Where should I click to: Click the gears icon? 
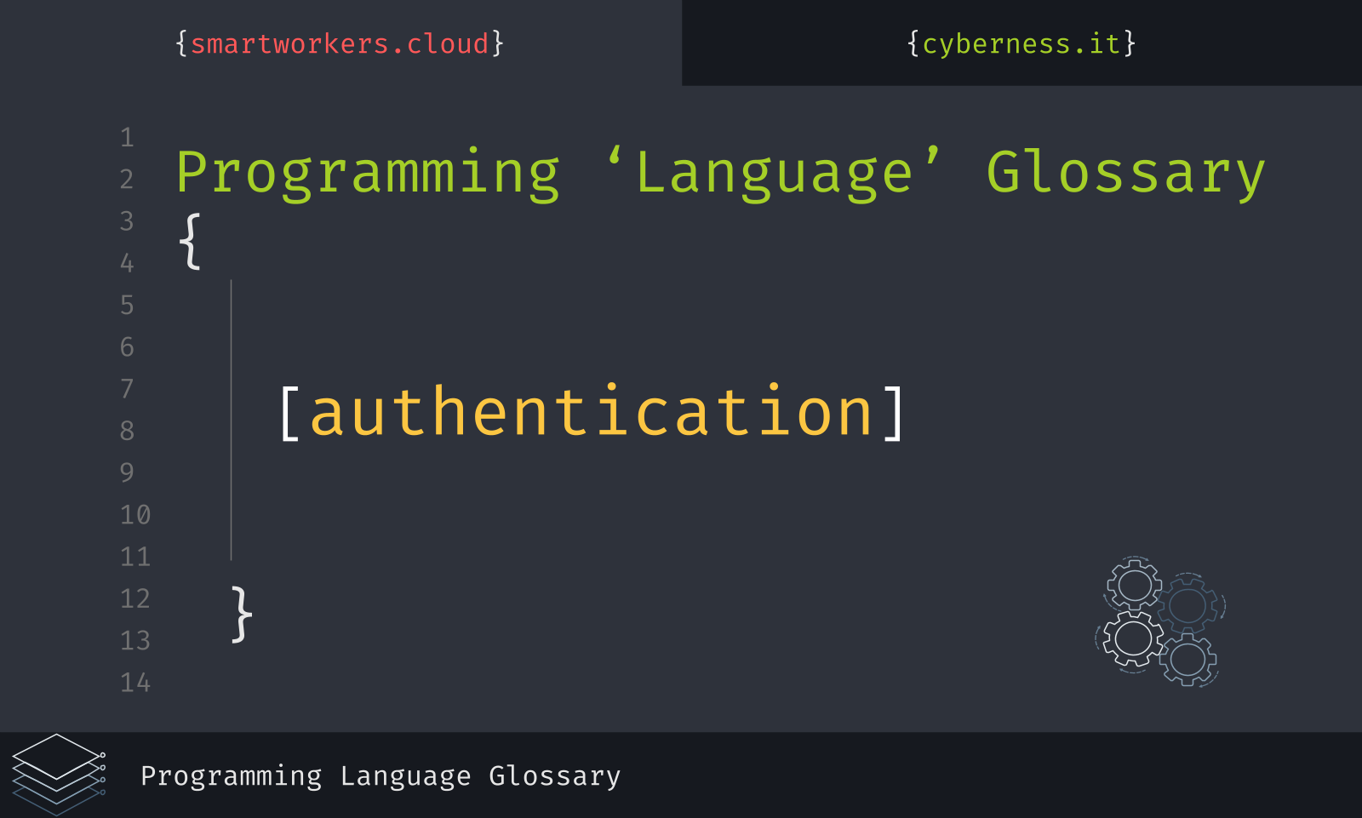click(x=1160, y=621)
